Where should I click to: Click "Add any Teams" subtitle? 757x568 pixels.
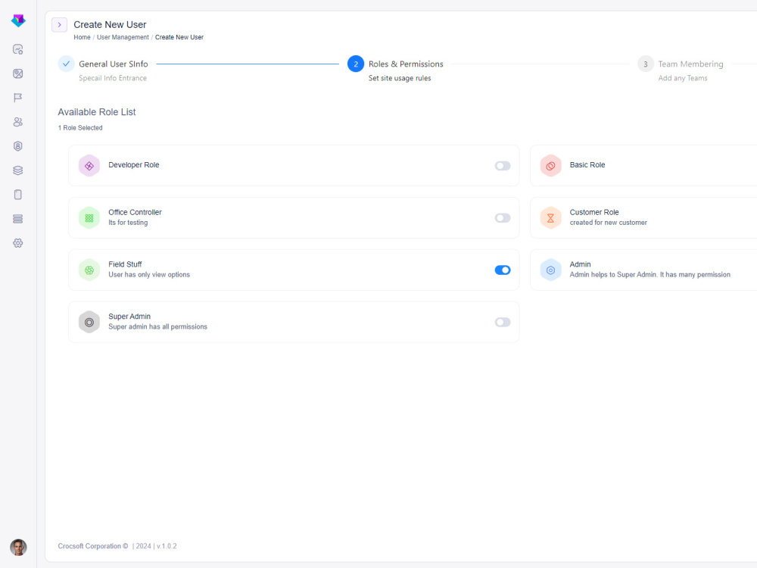[683, 78]
